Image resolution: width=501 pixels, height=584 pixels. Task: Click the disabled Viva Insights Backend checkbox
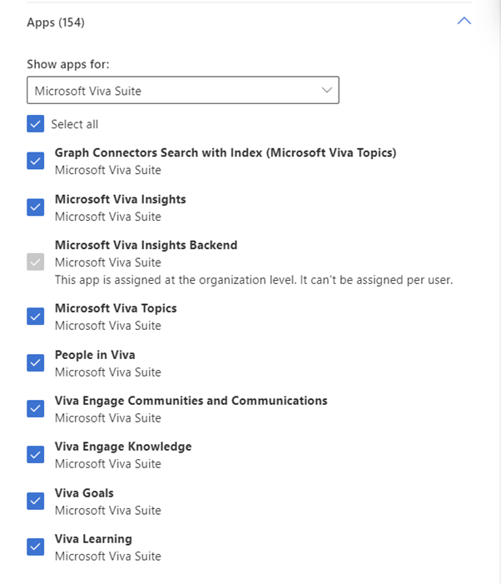click(35, 262)
